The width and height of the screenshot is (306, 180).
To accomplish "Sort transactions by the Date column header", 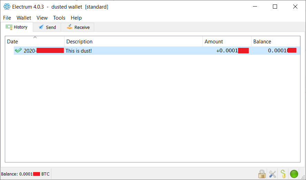I will (35, 41).
